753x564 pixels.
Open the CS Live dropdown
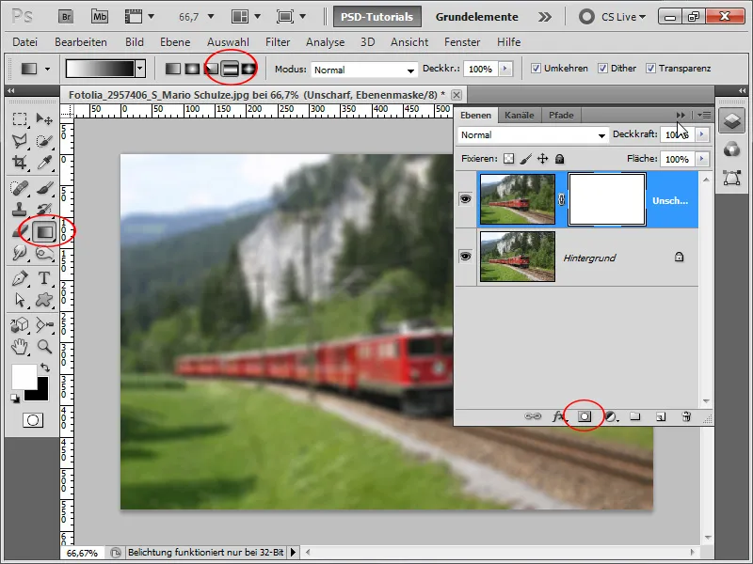pos(623,17)
